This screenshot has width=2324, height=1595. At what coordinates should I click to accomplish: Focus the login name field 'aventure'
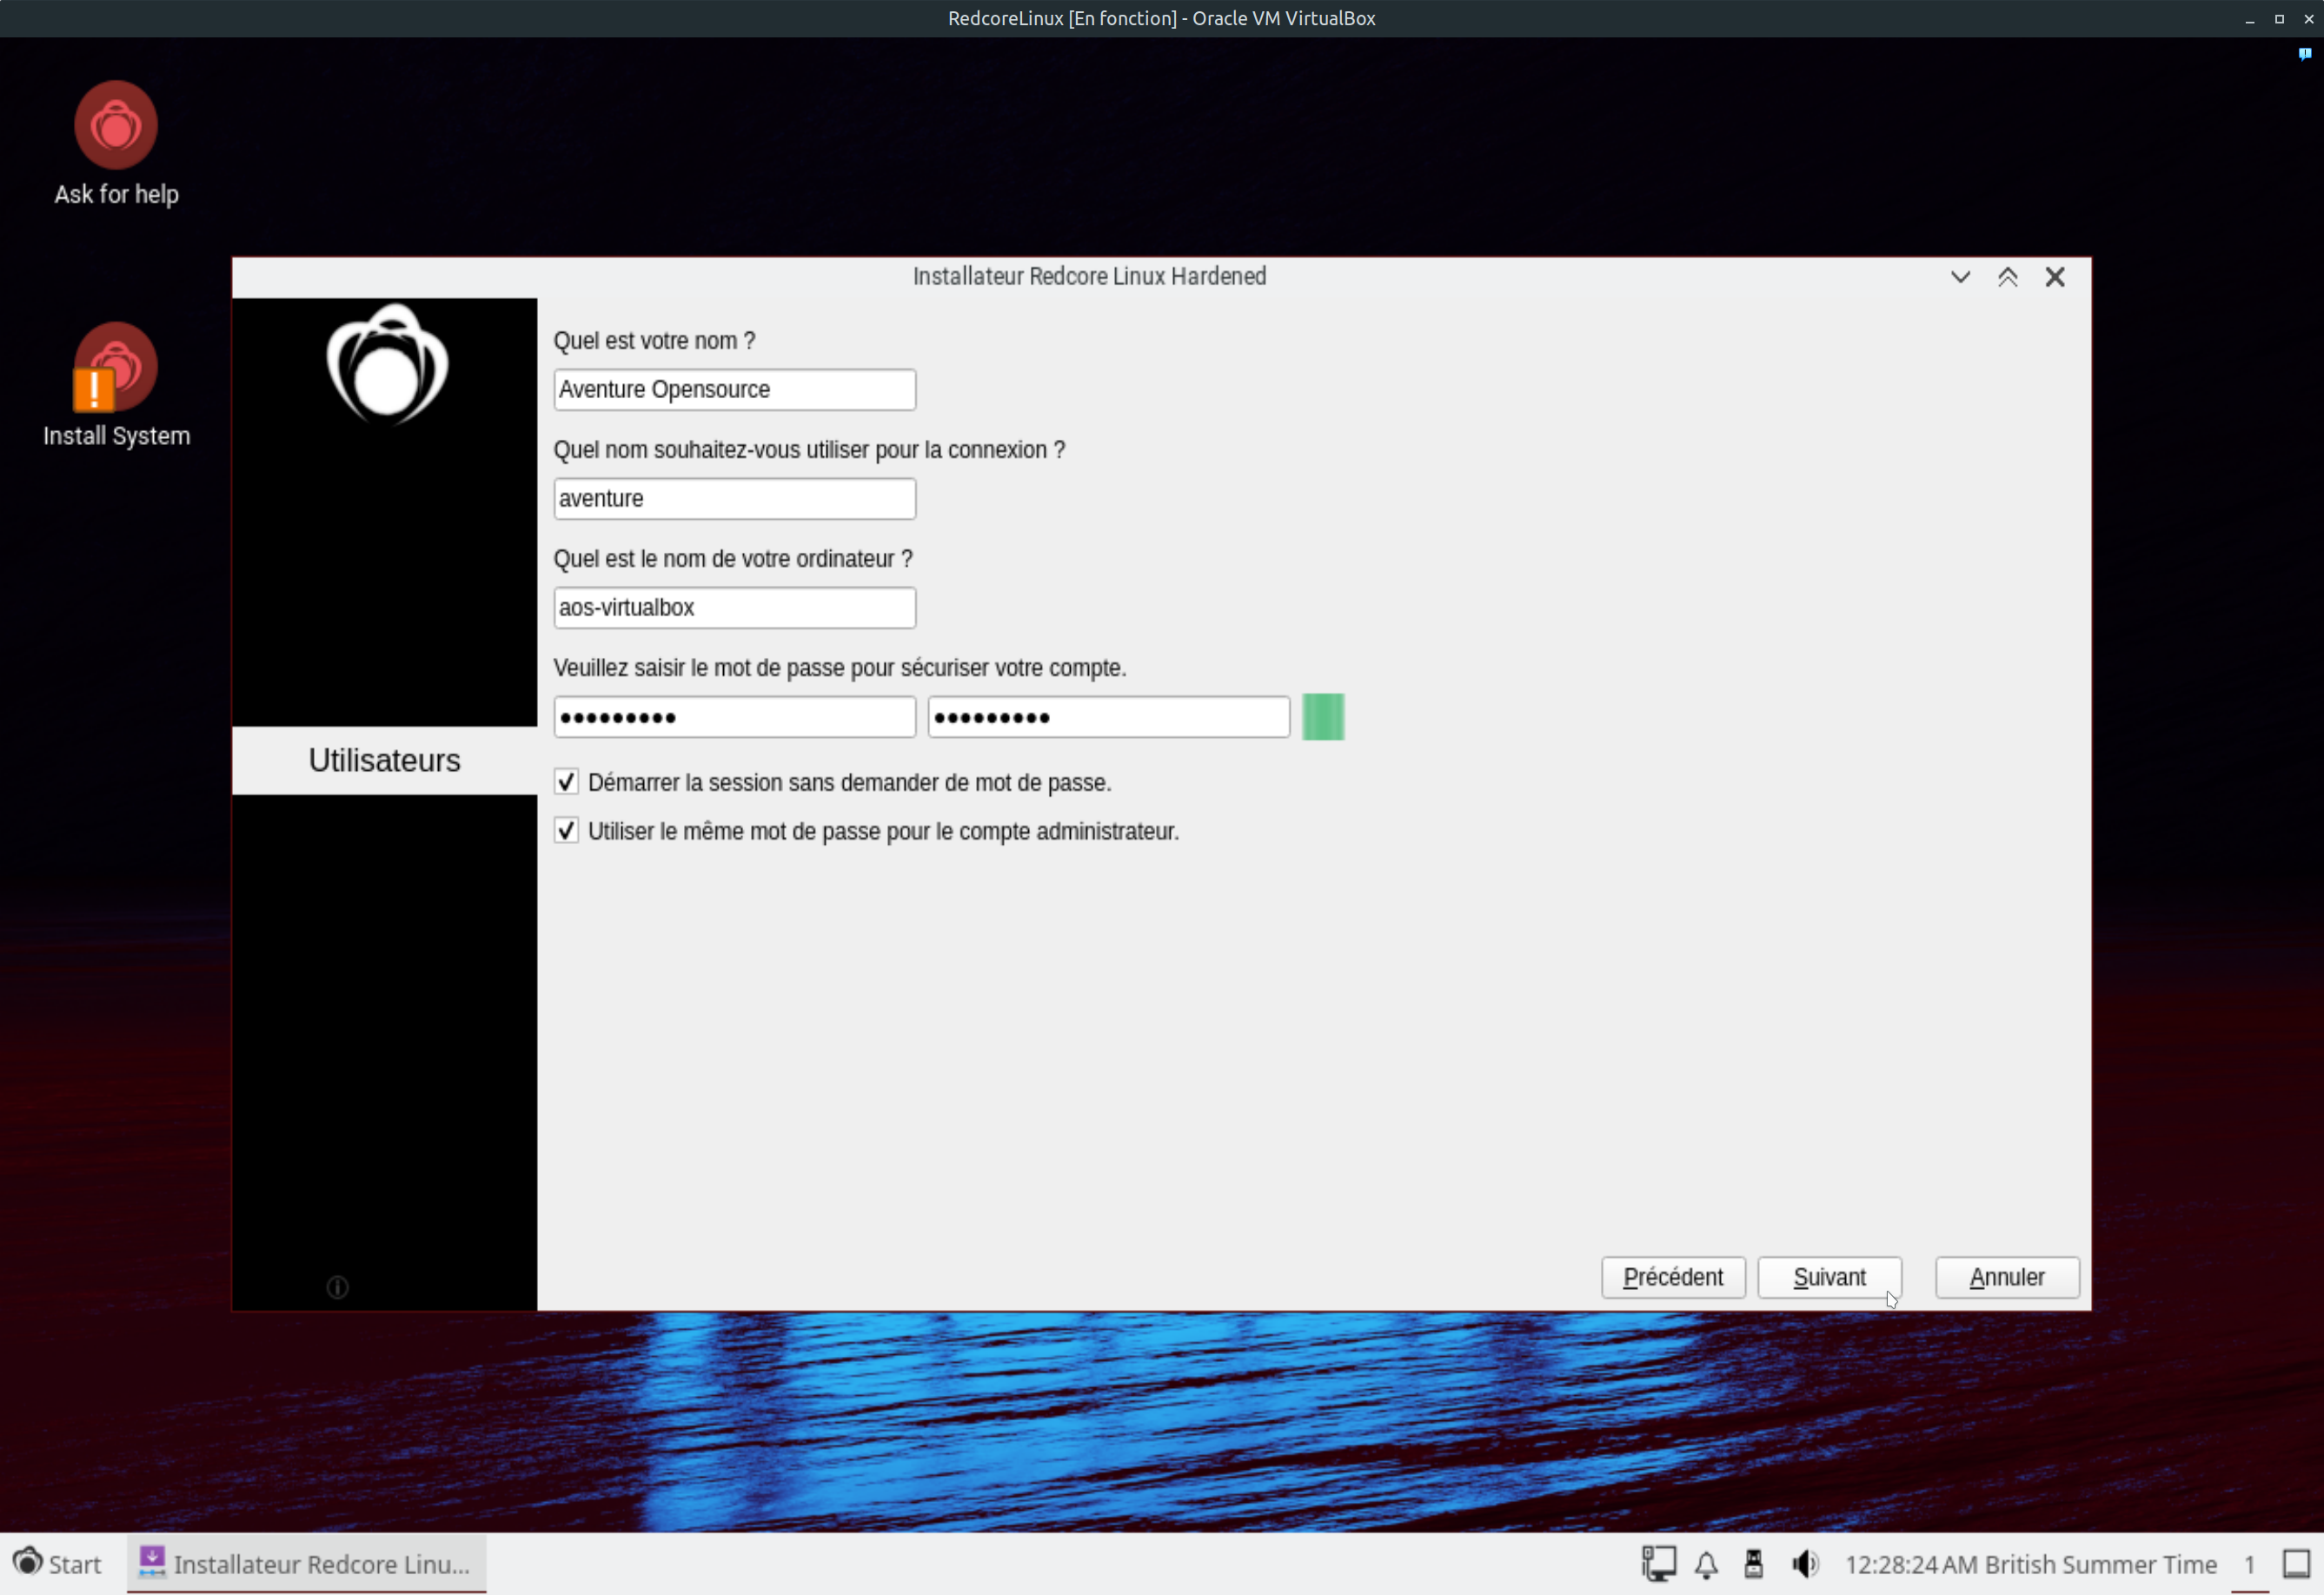point(734,499)
